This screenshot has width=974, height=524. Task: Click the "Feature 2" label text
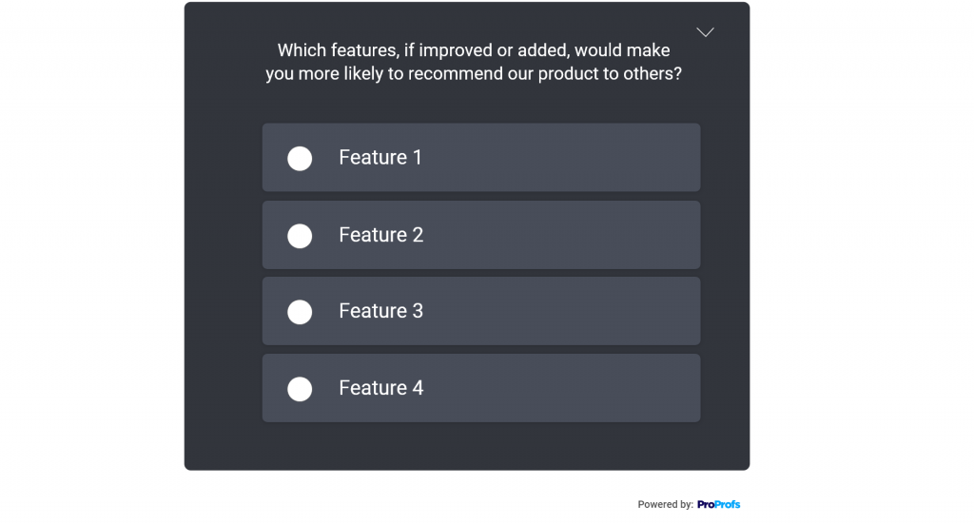coord(380,235)
